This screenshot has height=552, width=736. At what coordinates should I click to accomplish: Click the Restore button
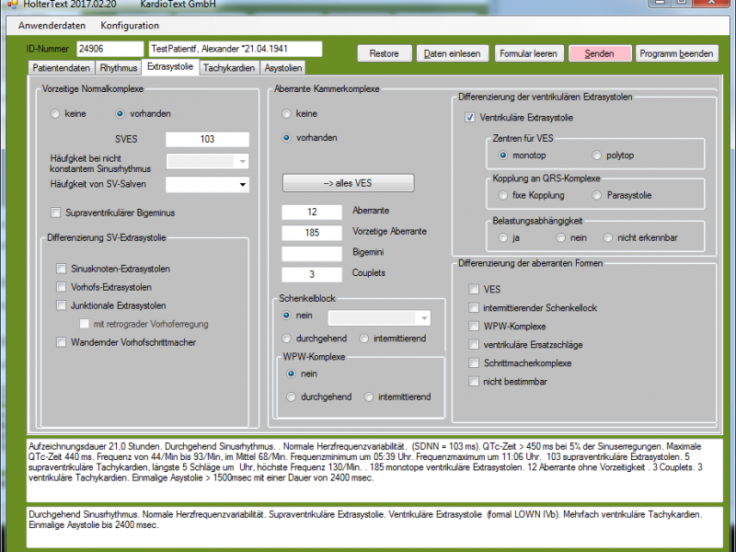385,53
